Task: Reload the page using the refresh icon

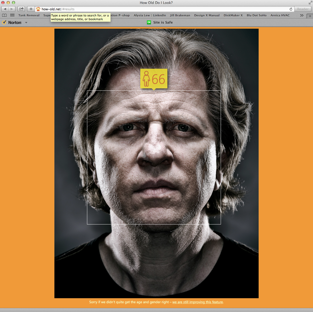Action: [x=291, y=9]
